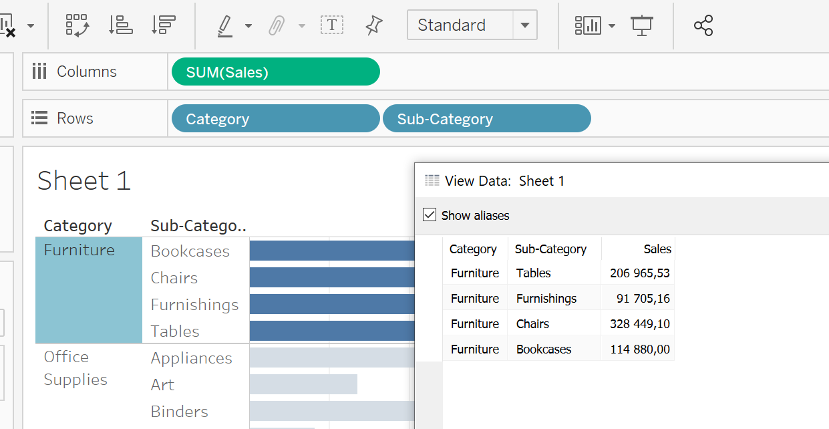Select the Chairs row label in view
829x429 pixels.
tap(174, 278)
